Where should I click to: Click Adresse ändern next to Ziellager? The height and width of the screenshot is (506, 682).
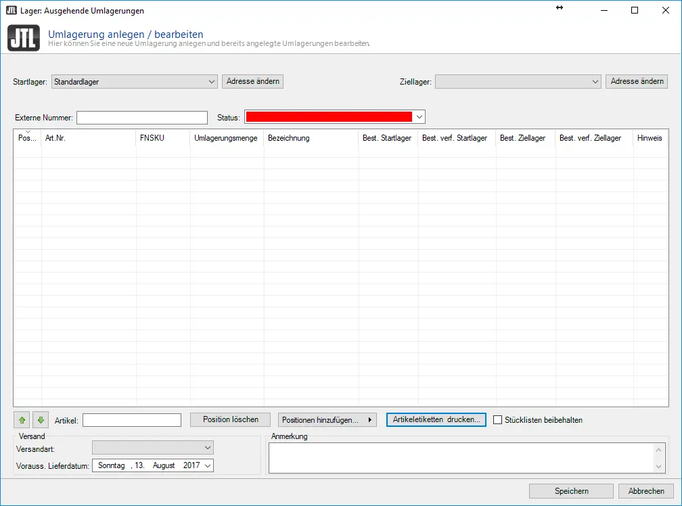(x=637, y=81)
